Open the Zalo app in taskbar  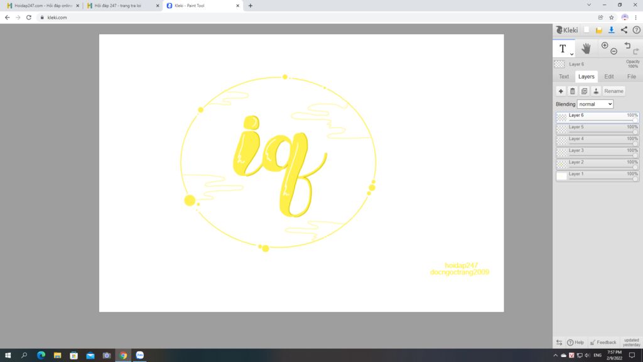(140, 356)
